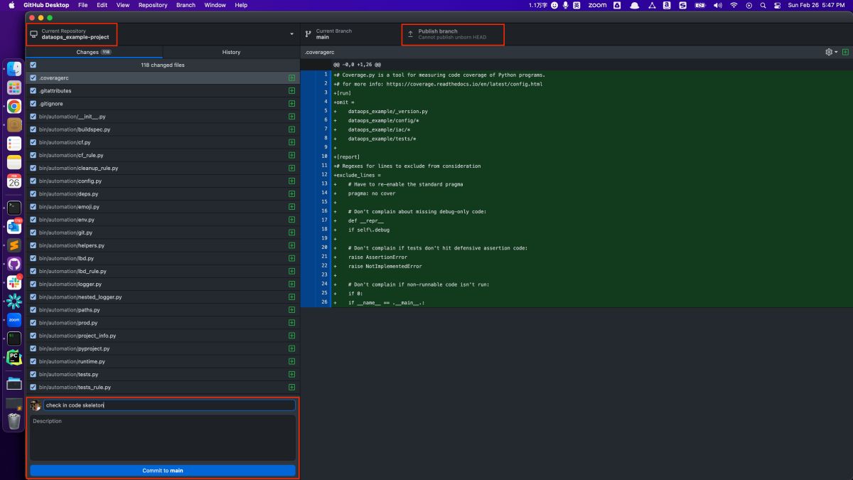Click the added-file plus icon beside bin/automation/cf.py

coord(291,142)
